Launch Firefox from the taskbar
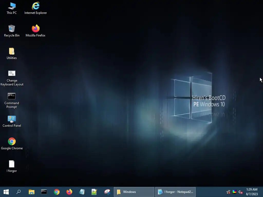Screen dimensions: 263x197 tap(69, 192)
